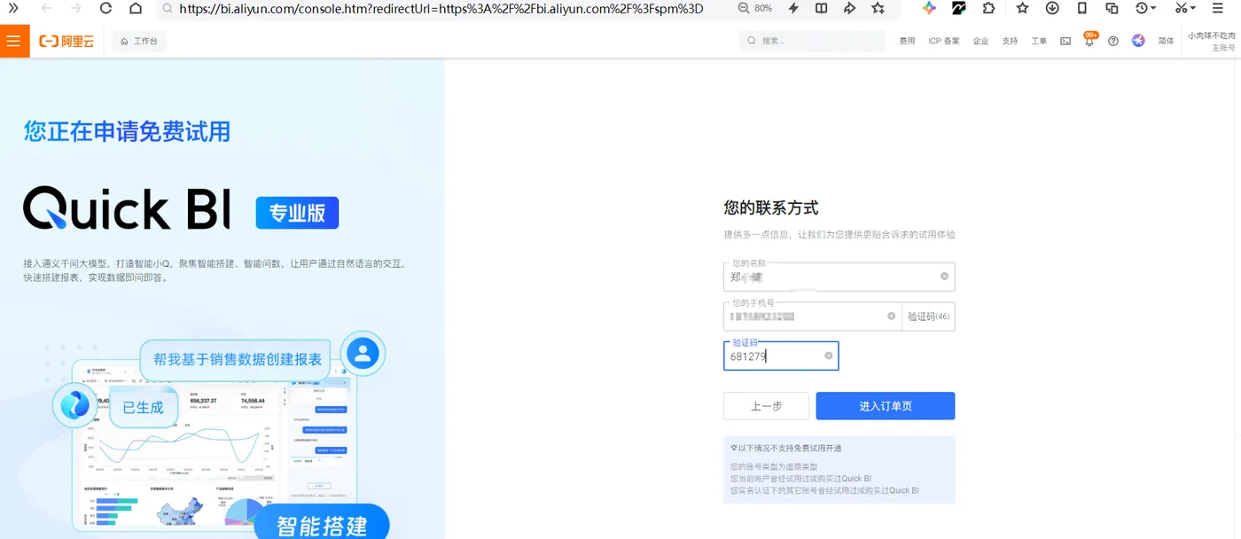Open the orange hamburger menu
Viewport: 1241px width, 539px height.
pos(14,41)
